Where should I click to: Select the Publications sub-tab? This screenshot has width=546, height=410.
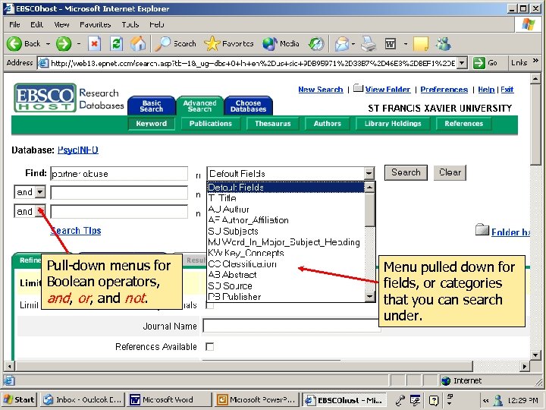(210, 124)
